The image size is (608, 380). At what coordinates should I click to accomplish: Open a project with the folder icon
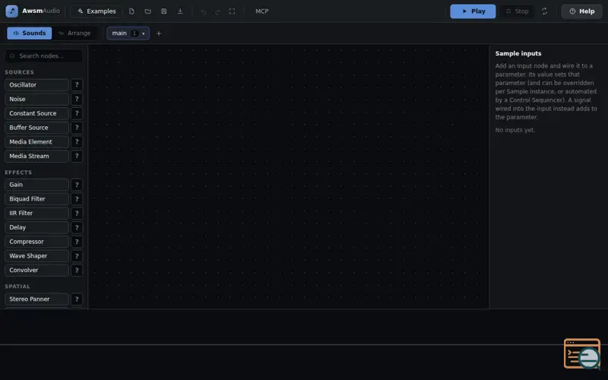(147, 11)
